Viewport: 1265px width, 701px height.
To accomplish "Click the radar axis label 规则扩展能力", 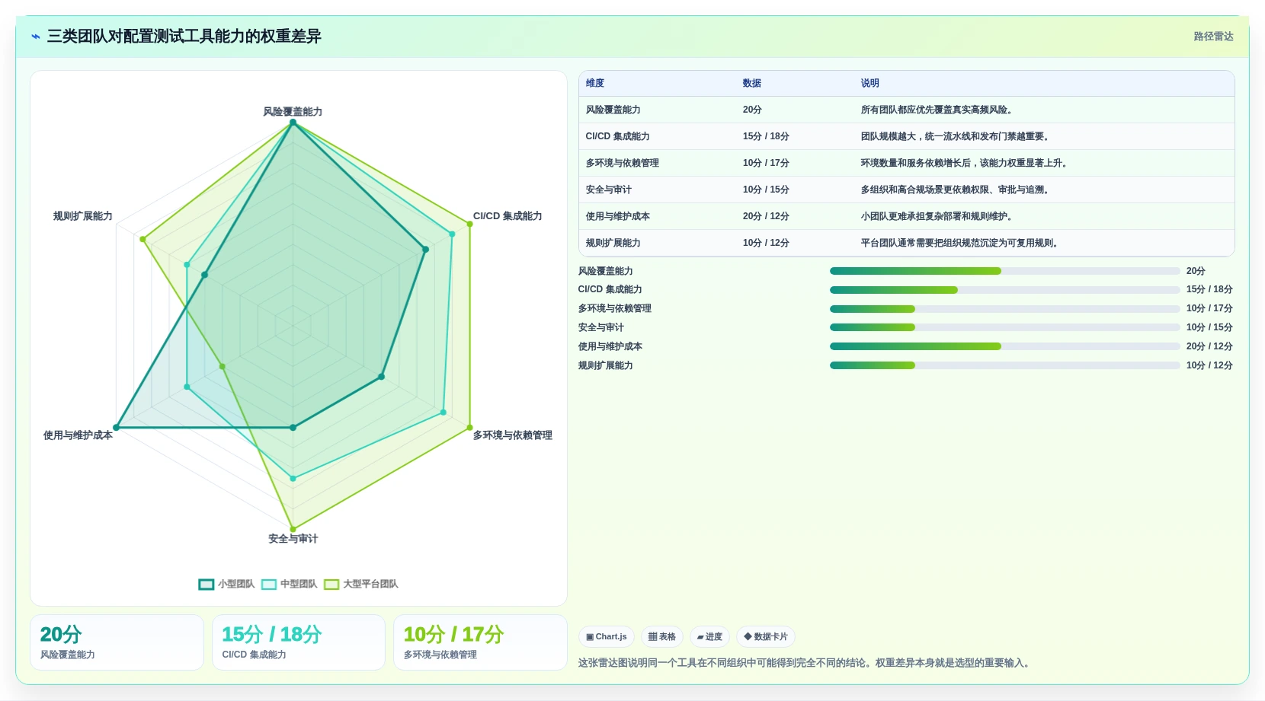I will click(83, 216).
